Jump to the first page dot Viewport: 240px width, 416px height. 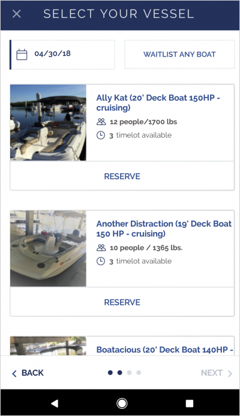[110, 373]
